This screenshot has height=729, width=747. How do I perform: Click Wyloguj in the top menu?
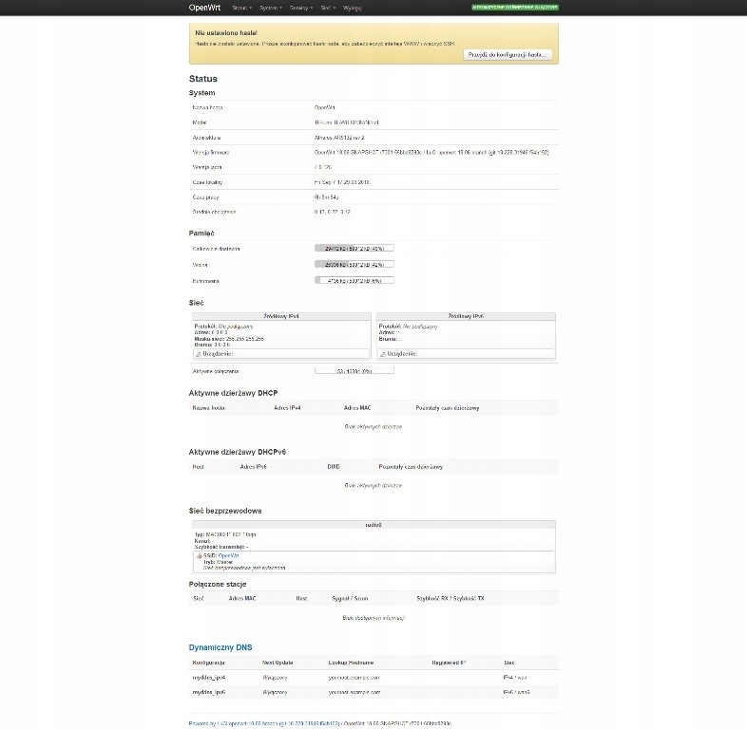352,9
